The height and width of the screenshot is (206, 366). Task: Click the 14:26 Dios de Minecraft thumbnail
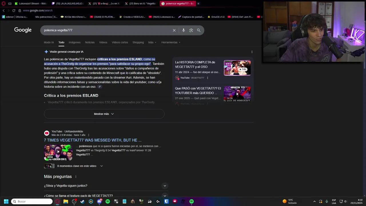tap(237, 94)
